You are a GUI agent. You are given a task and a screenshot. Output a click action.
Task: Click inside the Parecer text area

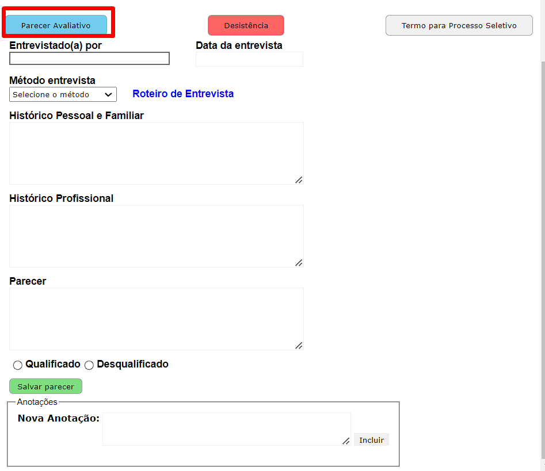pos(156,319)
